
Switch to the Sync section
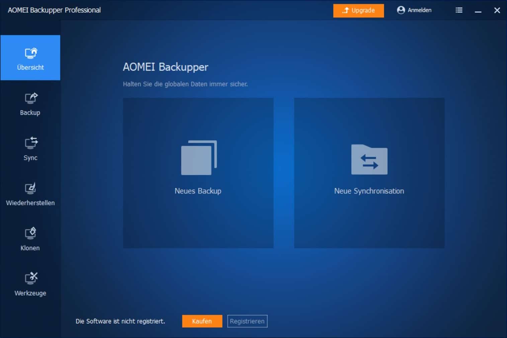[30, 148]
